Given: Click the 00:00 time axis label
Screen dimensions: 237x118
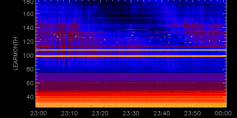Looking at the screenshot, I should coord(223,113).
